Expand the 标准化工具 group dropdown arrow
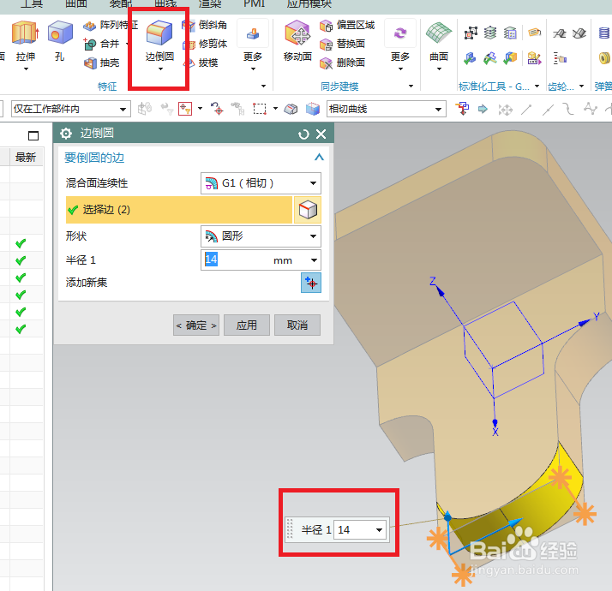The image size is (612, 591). [537, 87]
